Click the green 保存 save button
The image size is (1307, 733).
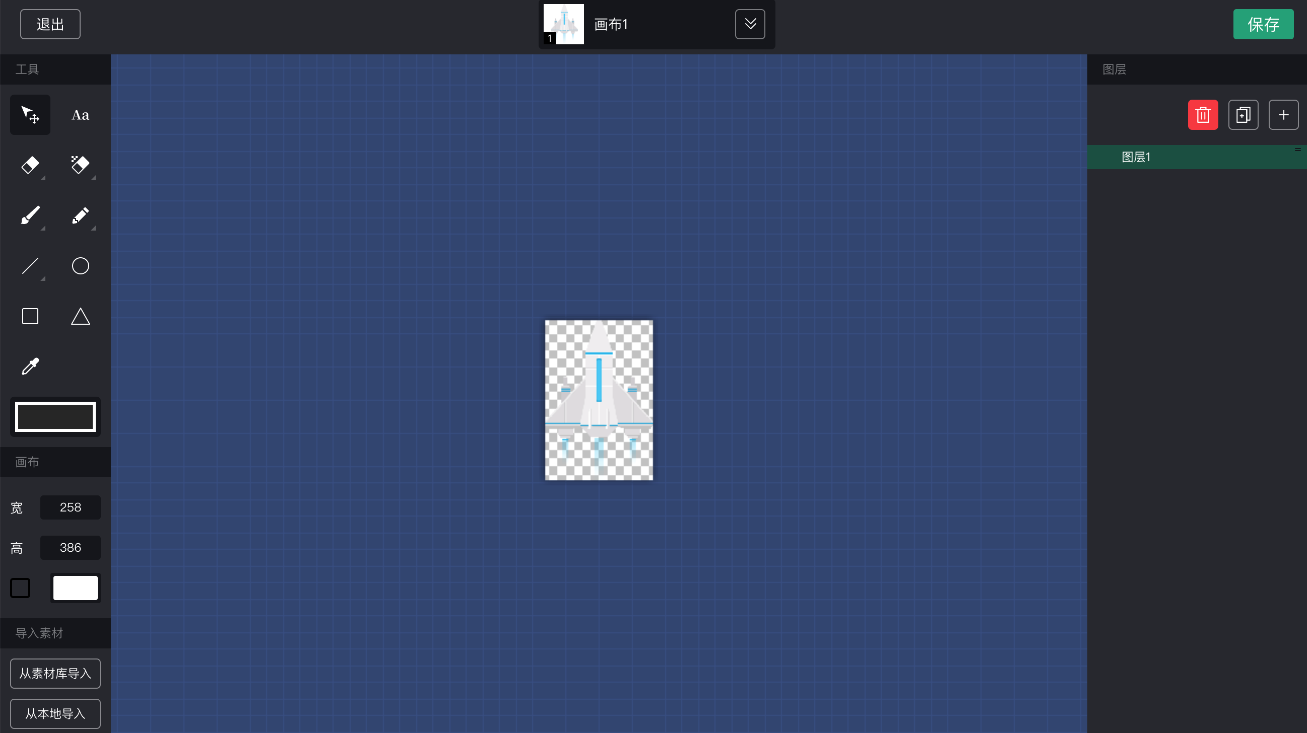[1263, 24]
